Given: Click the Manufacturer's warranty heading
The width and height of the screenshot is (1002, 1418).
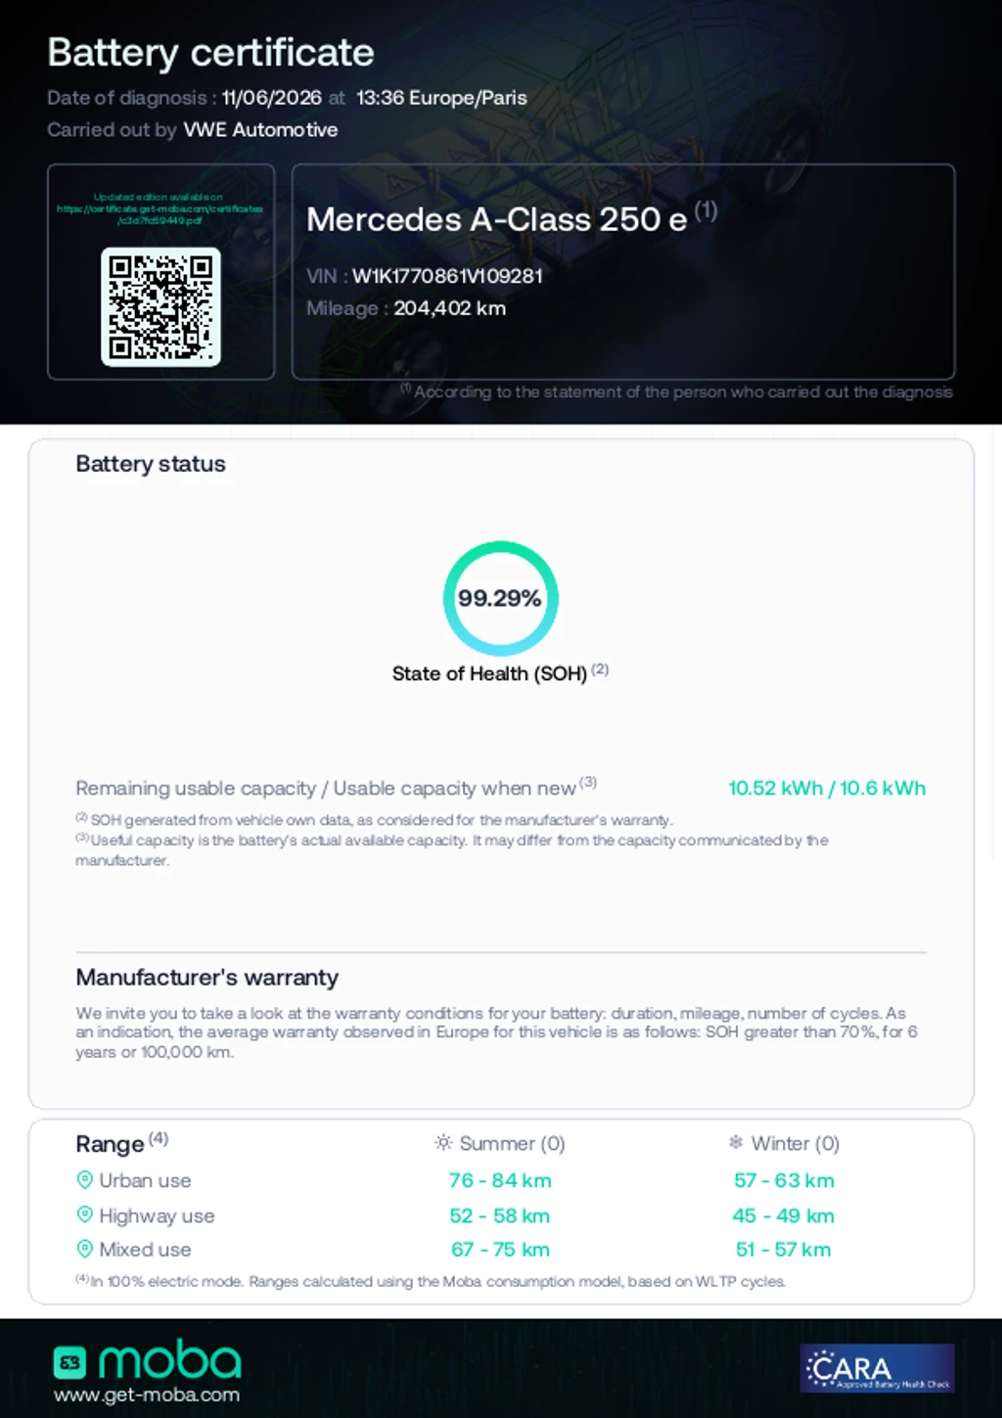Looking at the screenshot, I should click(x=207, y=978).
